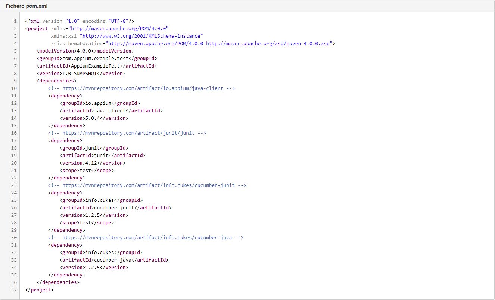
Task: Click the closing dependency tag on line 35
Action: (x=67, y=275)
